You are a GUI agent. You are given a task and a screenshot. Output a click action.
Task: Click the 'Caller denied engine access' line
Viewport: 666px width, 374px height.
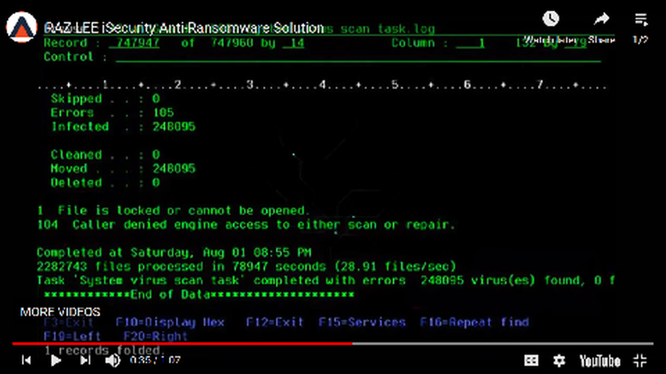[246, 224]
